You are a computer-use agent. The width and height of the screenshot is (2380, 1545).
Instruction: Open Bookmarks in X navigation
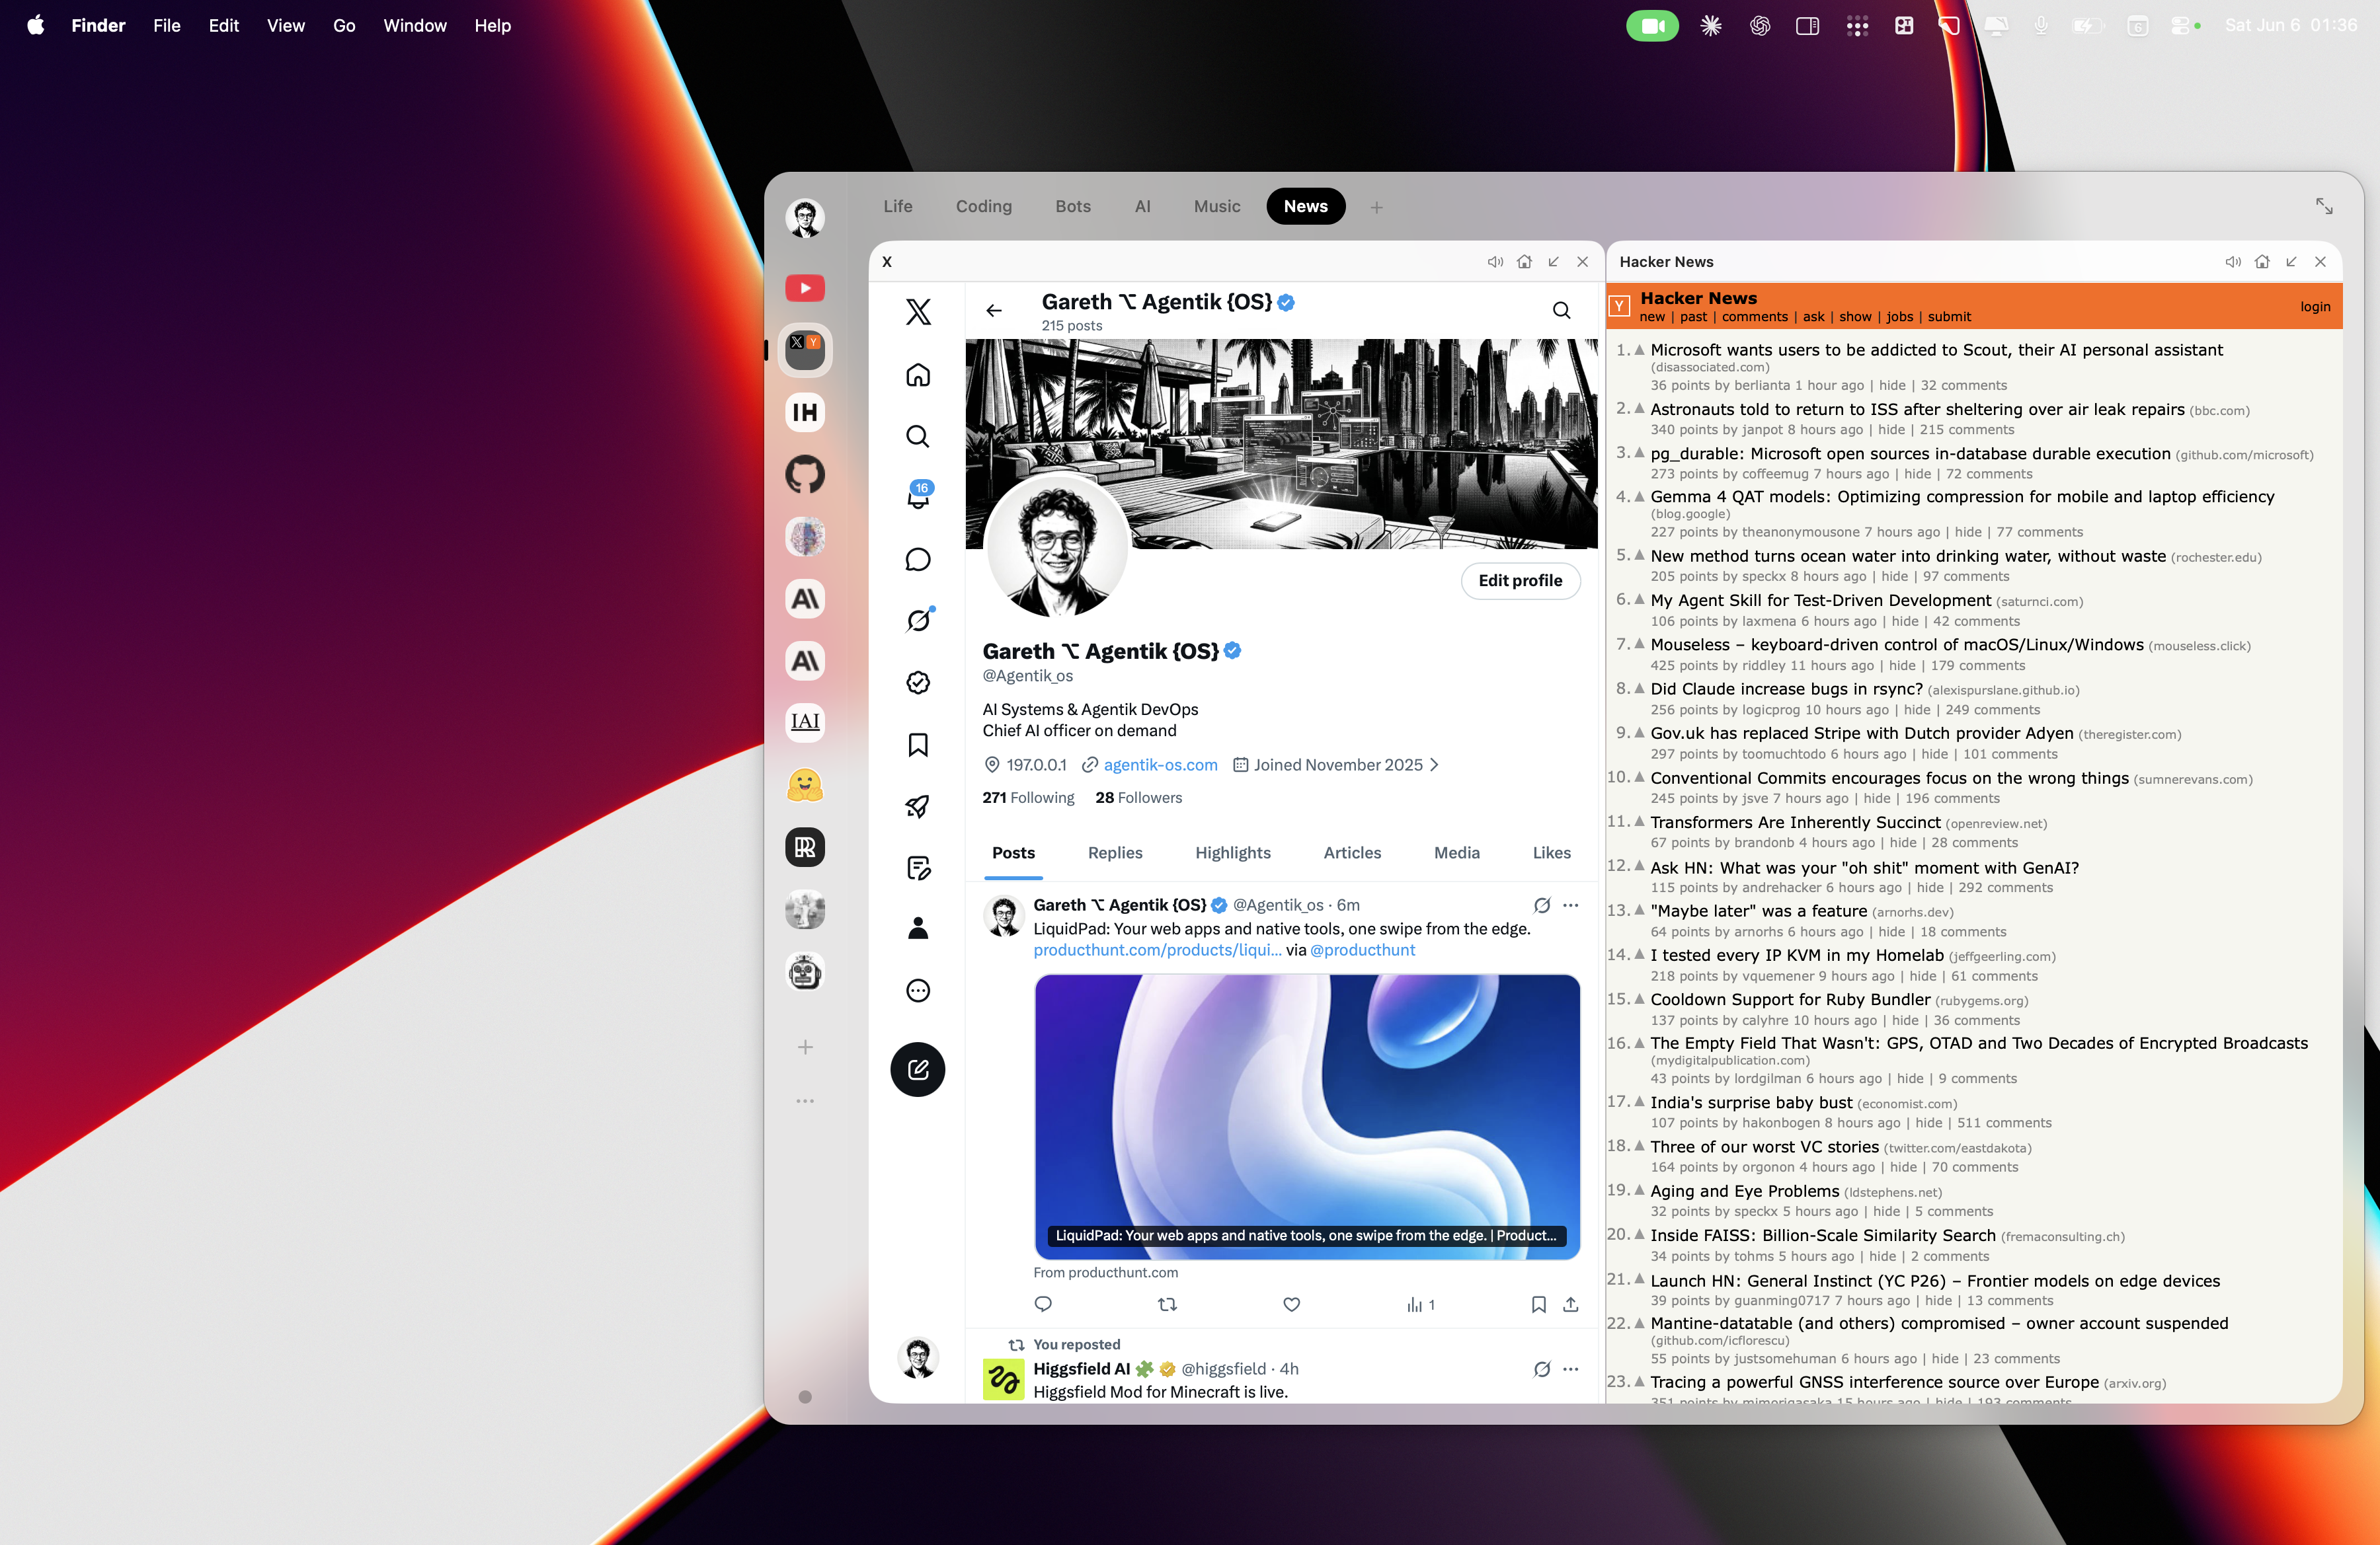[x=918, y=745]
